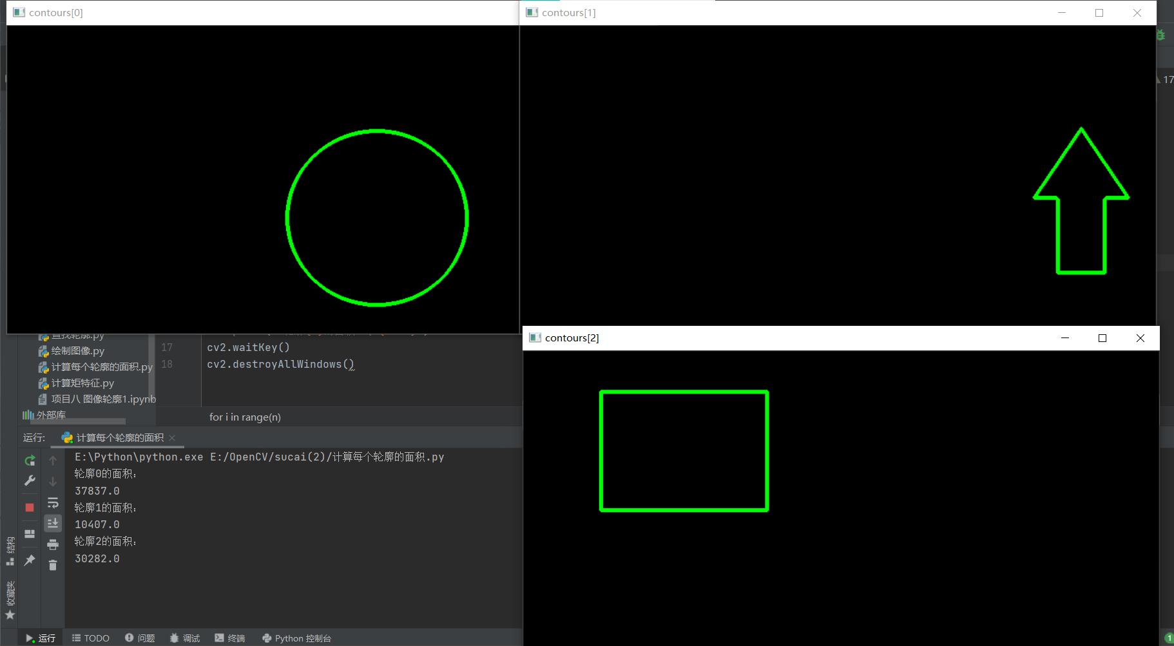Click the contours[2] window app icon
Viewport: 1174px width, 646px height.
click(535, 338)
